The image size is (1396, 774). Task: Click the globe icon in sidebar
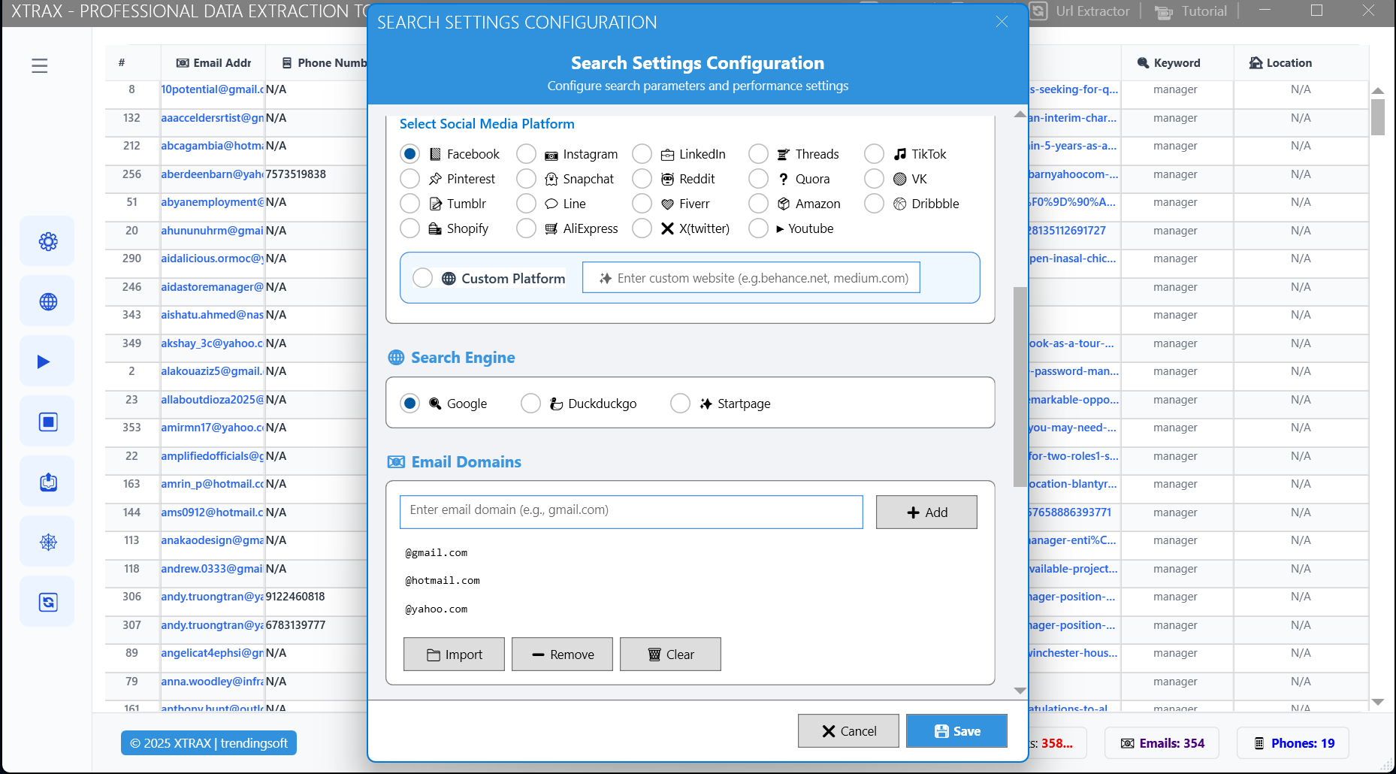point(48,301)
